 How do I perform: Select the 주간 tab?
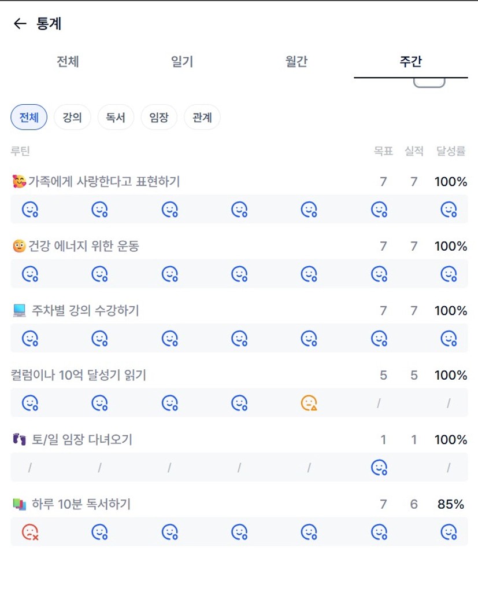(x=410, y=62)
